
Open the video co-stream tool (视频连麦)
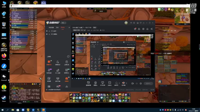(x=49, y=71)
